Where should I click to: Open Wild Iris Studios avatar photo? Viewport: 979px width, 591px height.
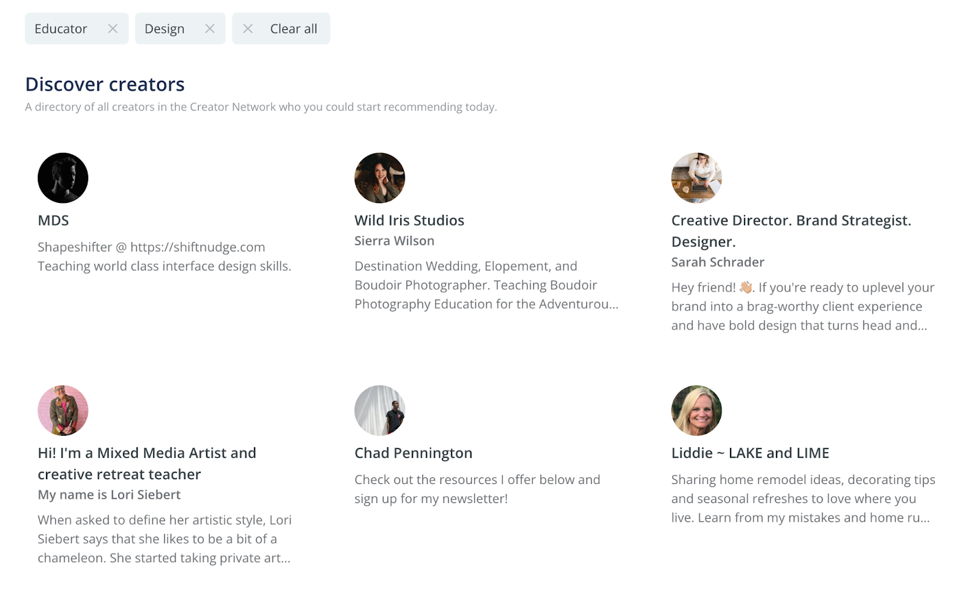click(379, 178)
